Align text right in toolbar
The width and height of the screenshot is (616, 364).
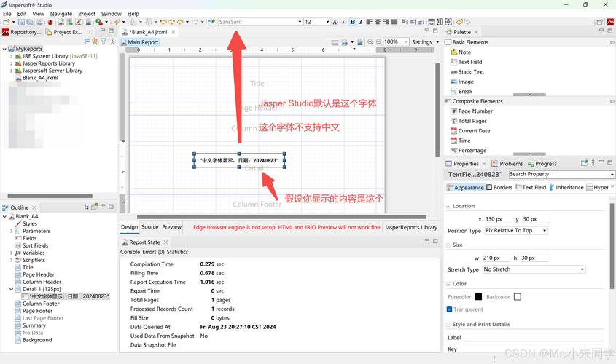[x=386, y=22]
